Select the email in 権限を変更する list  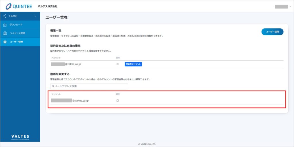pyautogui.click(x=70, y=100)
